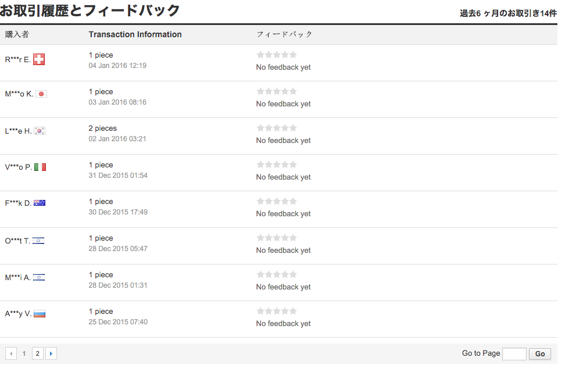Screen dimensions: 565x372
Task: Click the Israel flag beside M***i A.
Action: [x=39, y=277]
